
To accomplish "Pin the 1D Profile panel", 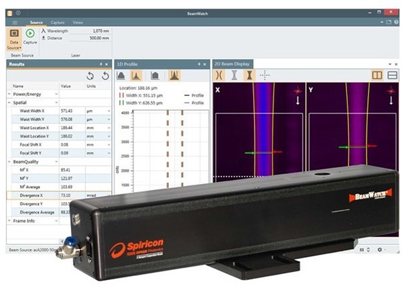I will [199, 64].
